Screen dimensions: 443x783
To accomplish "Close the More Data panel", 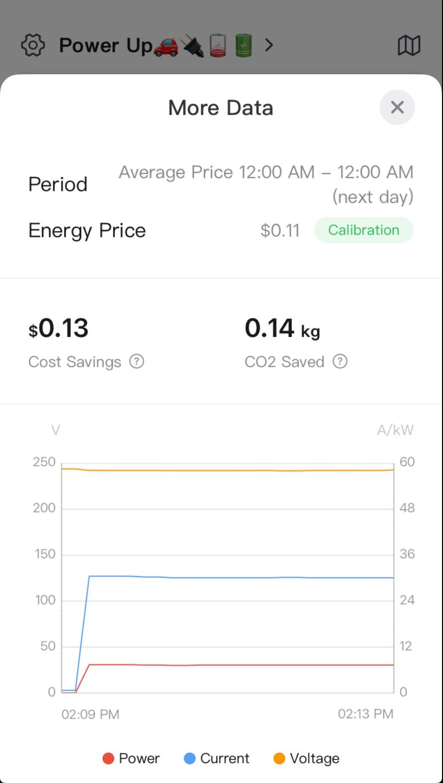I will click(x=397, y=107).
